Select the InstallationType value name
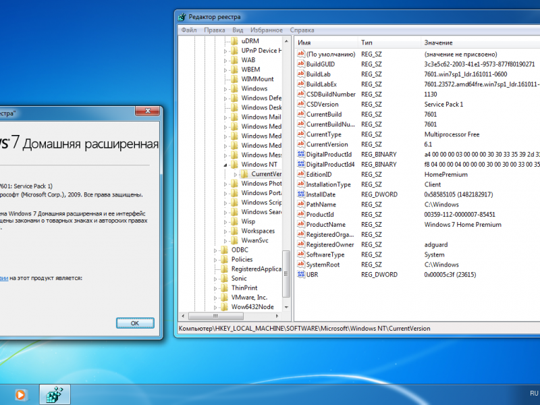 coord(328,184)
